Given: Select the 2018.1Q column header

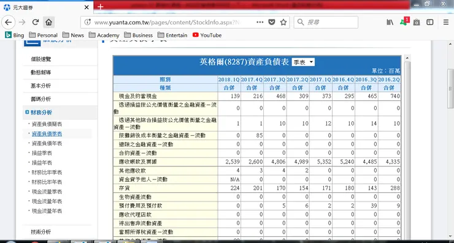Looking at the screenshot, I should pyautogui.click(x=229, y=80).
